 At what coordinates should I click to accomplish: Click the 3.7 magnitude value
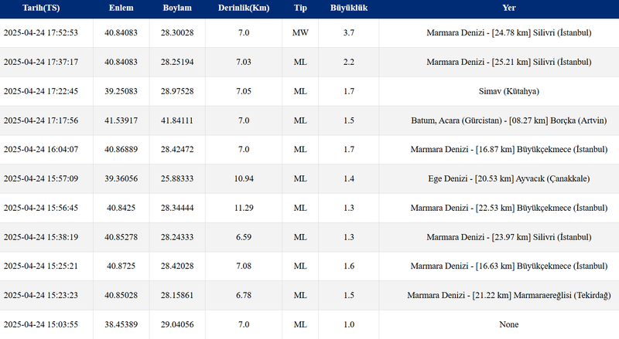click(348, 33)
